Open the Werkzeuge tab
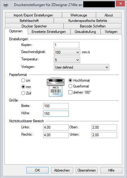The width and height of the screenshot is (127, 178). [79, 15]
